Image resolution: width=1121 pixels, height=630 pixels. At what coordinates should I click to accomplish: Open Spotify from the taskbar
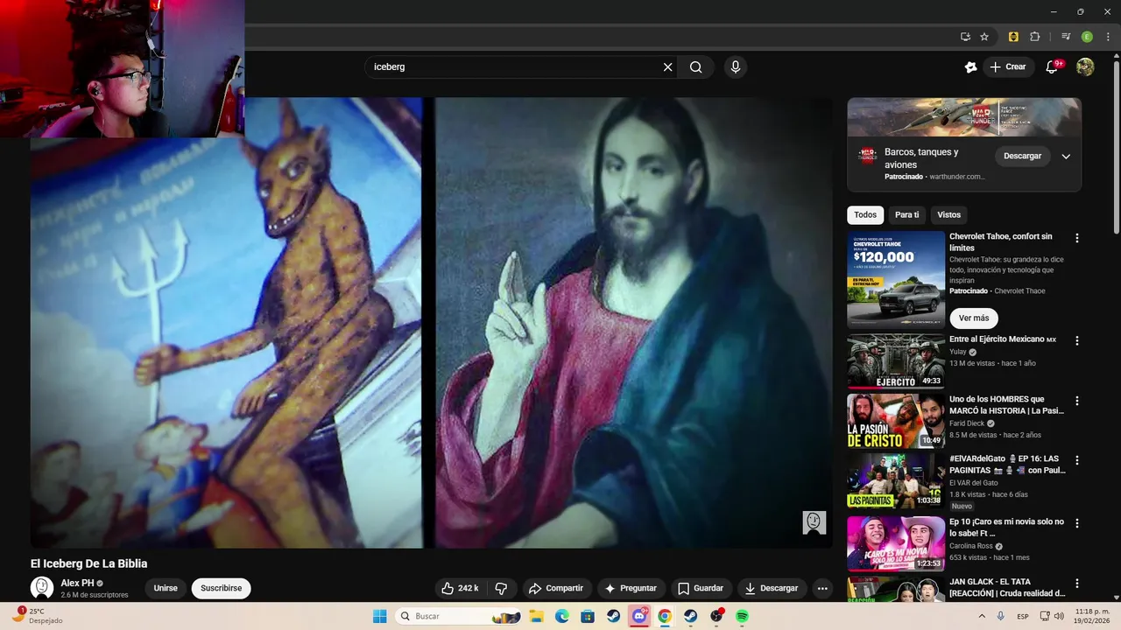tap(742, 616)
